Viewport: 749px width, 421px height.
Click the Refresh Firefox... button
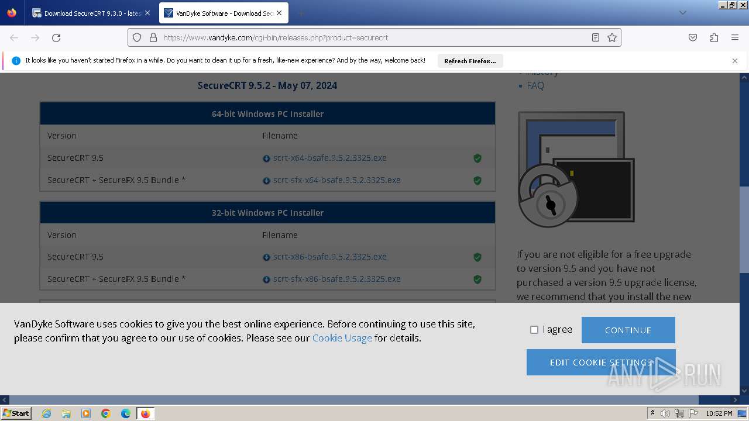[470, 61]
